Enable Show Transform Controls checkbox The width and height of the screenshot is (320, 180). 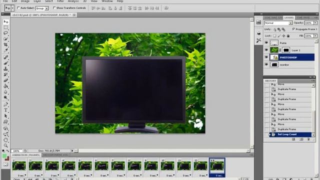(x=54, y=8)
